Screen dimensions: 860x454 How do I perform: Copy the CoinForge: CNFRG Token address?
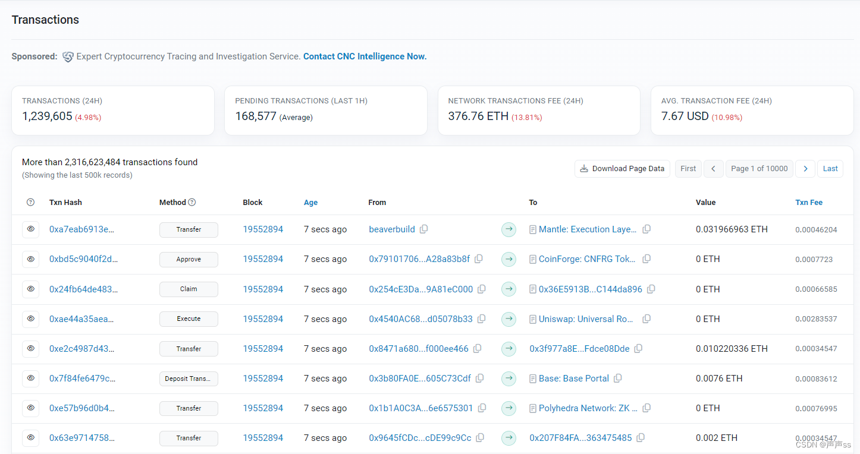(646, 259)
